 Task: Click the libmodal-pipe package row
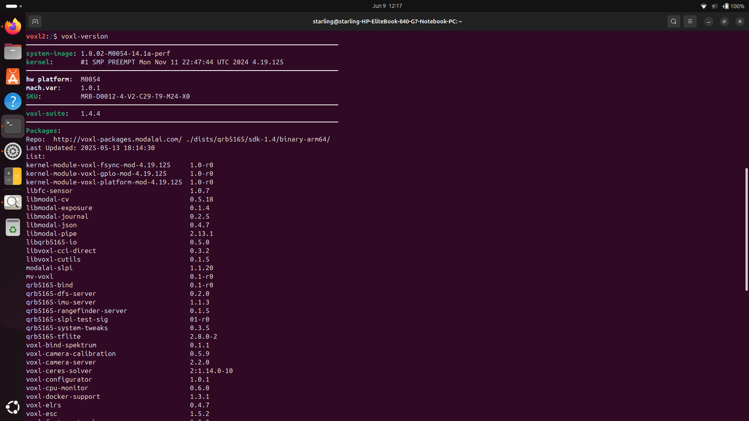point(120,233)
